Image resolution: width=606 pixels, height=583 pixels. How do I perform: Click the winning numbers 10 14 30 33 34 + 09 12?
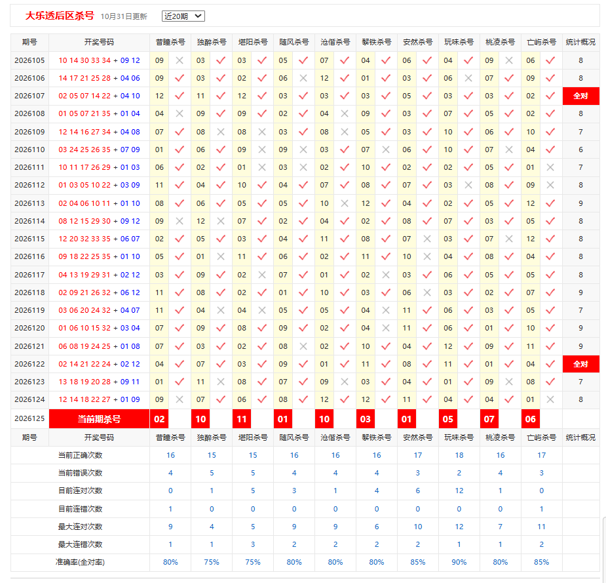coord(100,60)
